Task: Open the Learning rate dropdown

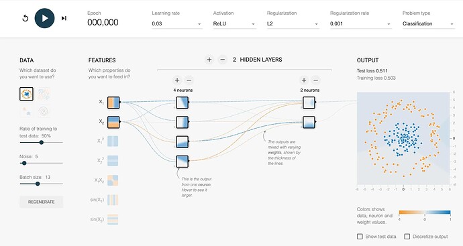Action: [x=176, y=23]
